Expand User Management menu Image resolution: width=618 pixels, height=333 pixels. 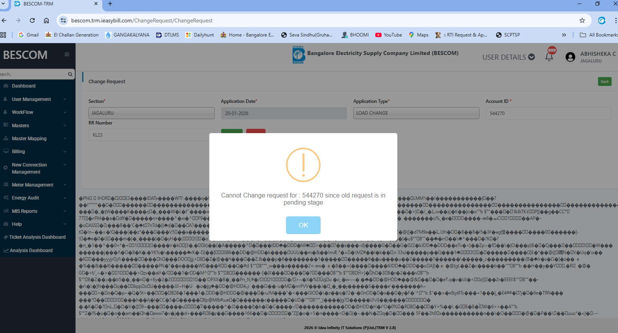pos(31,99)
